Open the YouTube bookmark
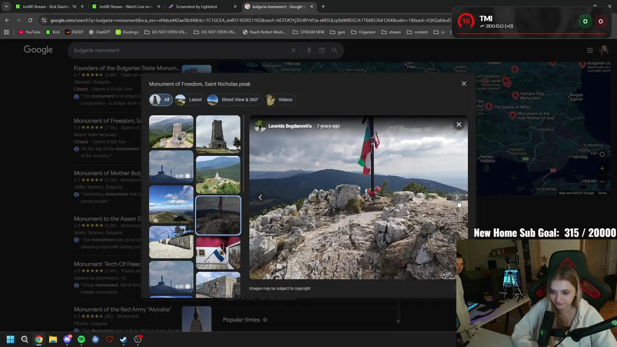This screenshot has width=617, height=347. tap(29, 32)
